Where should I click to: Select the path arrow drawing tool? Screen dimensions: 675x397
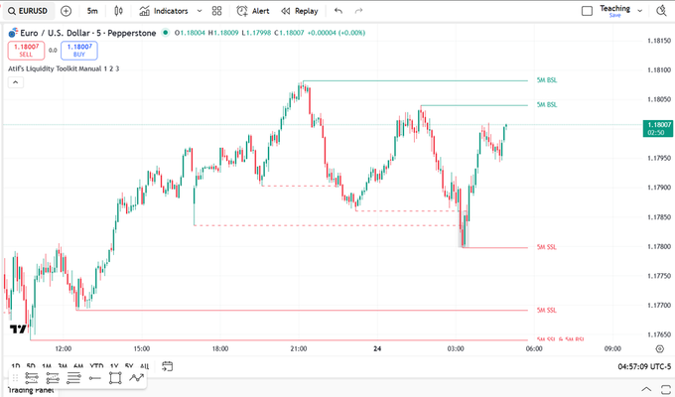[x=136, y=378]
